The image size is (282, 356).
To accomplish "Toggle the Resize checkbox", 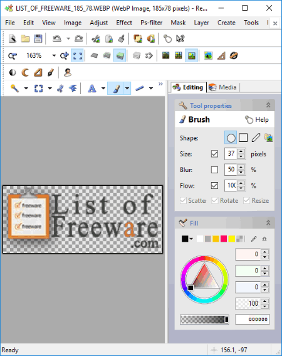I will click(246, 200).
